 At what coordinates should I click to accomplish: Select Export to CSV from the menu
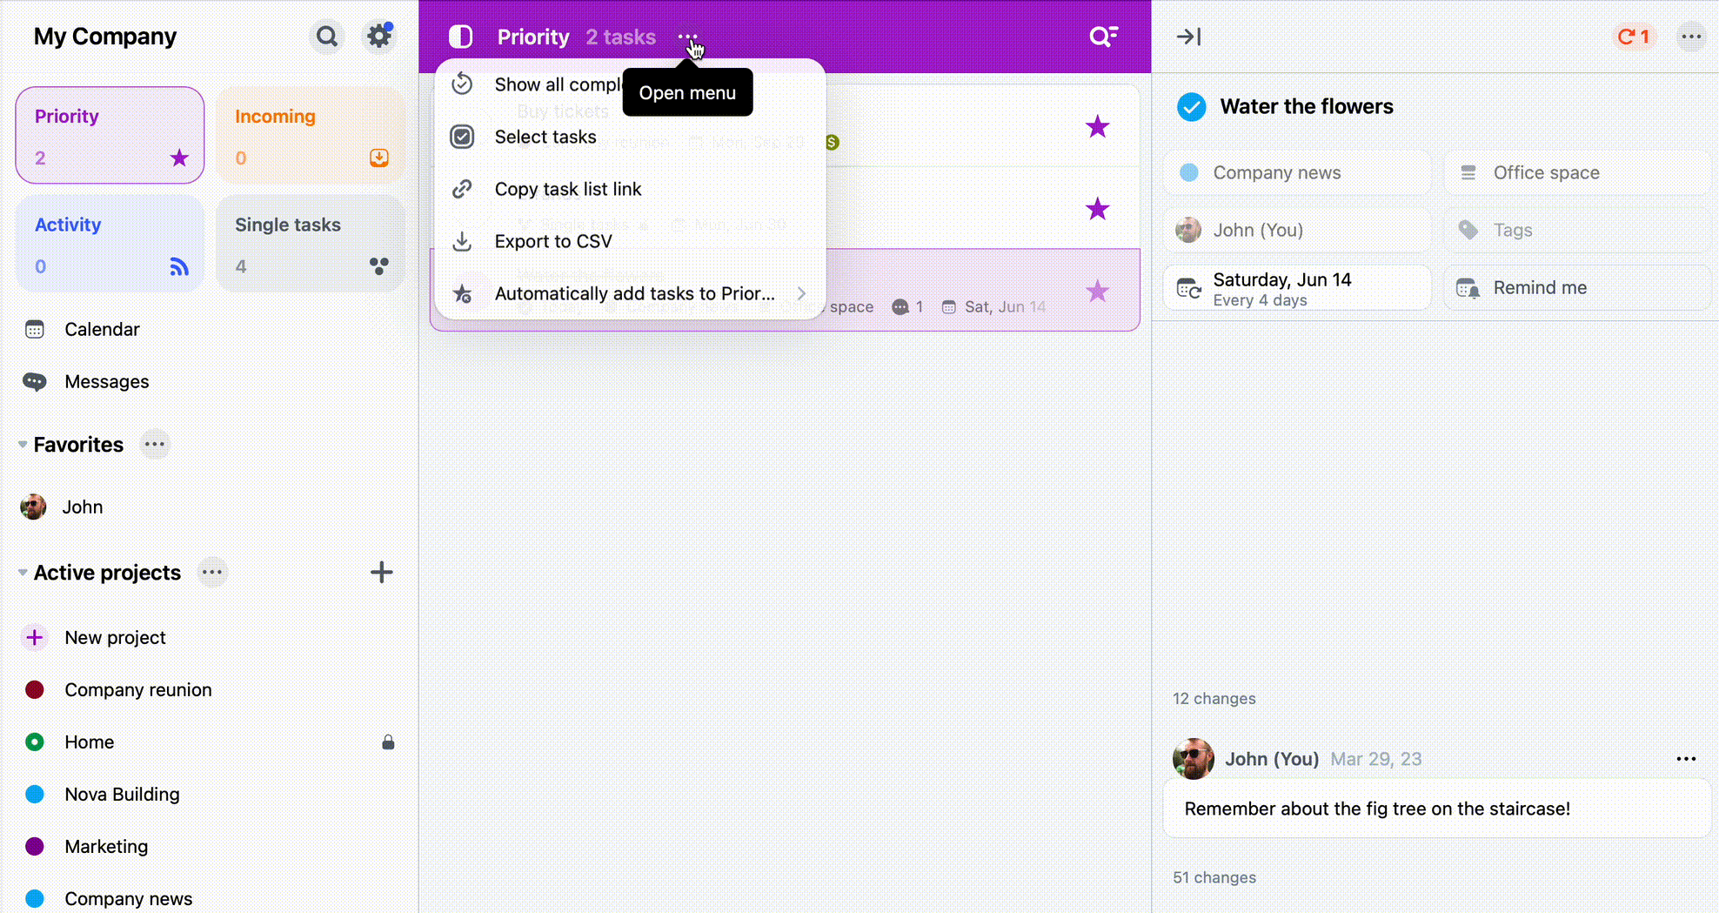point(553,241)
